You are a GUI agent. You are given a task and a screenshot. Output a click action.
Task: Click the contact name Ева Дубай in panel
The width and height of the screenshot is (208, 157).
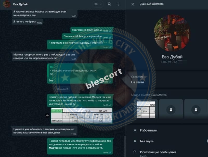(172, 57)
